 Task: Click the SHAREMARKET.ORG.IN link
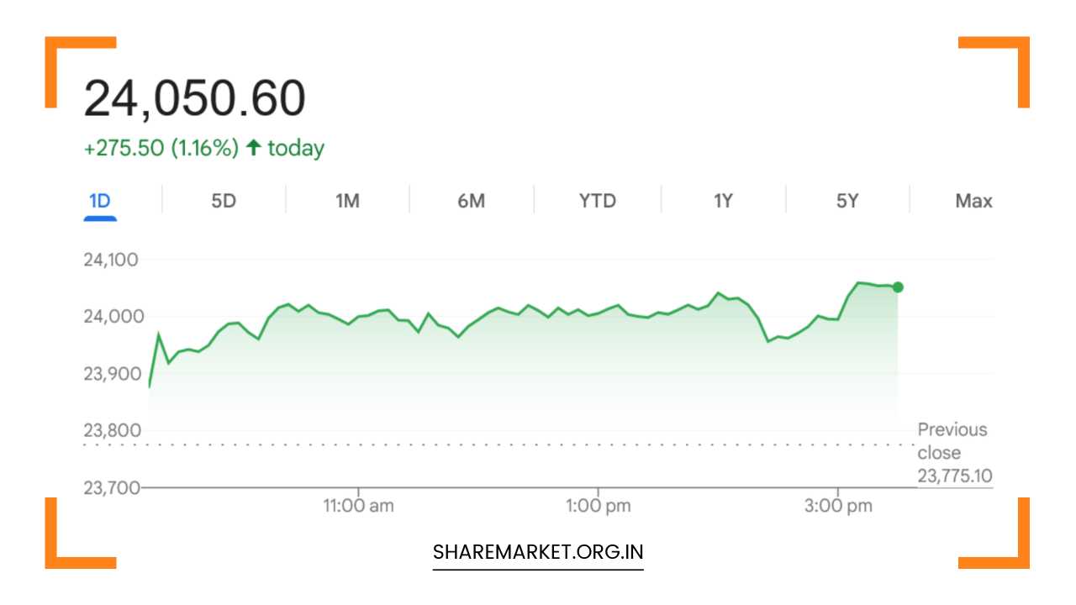(538, 552)
